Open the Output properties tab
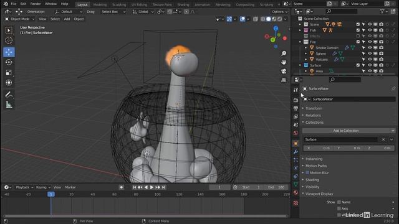 [296, 108]
